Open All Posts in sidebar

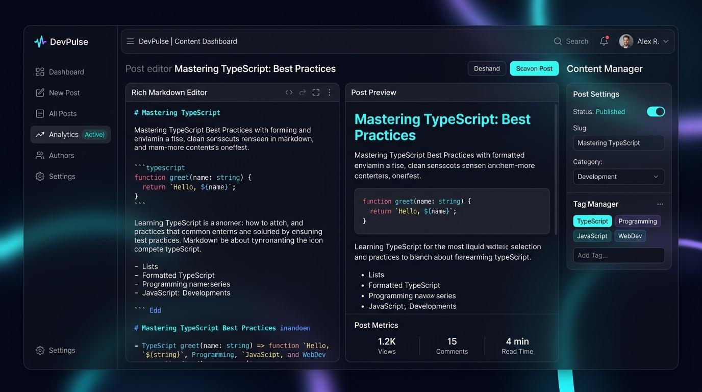pyautogui.click(x=70, y=114)
